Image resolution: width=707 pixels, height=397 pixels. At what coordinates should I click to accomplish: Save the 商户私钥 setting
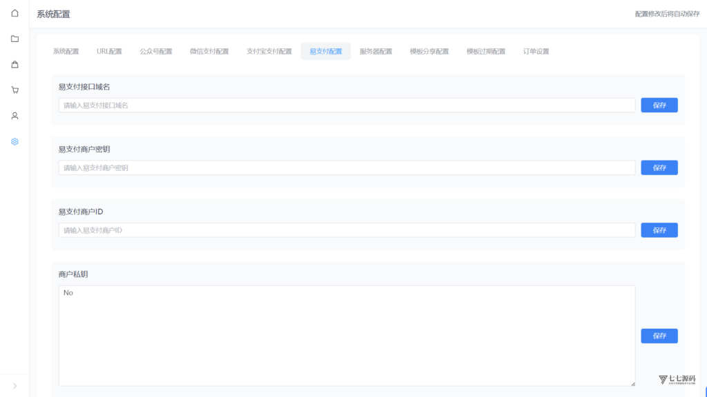click(659, 336)
